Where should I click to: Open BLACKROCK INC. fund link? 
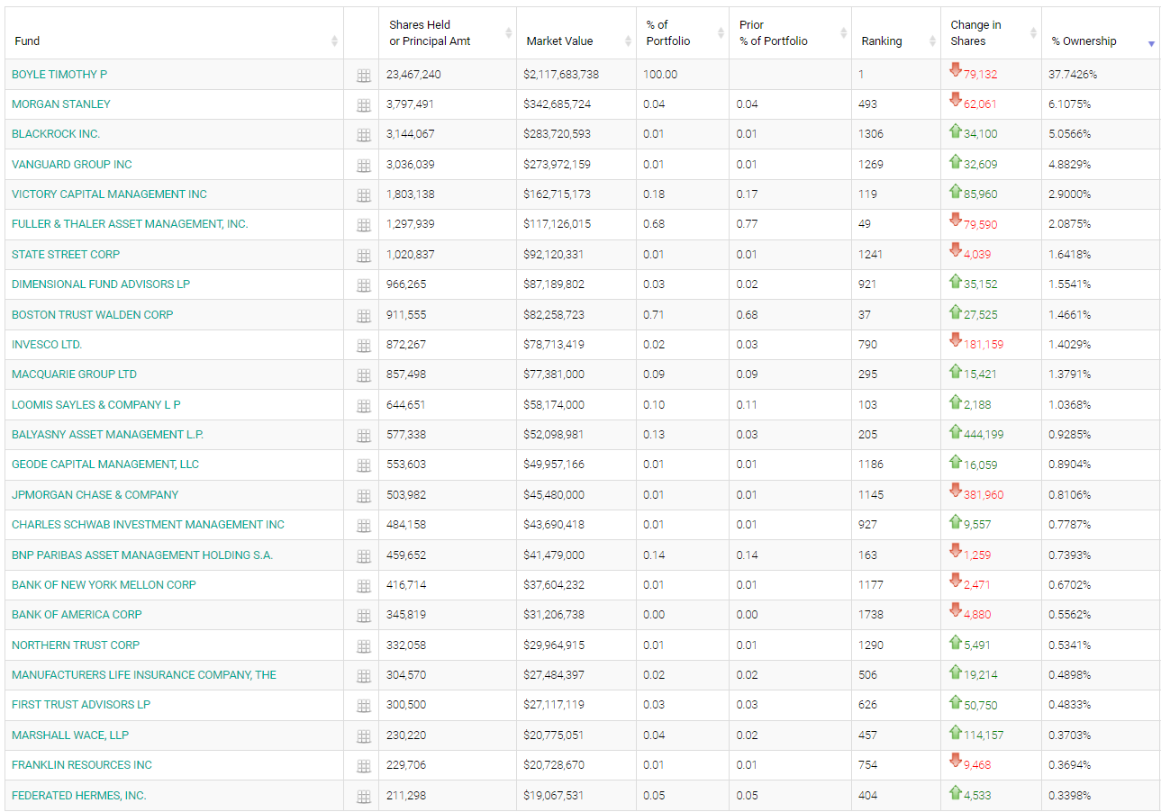(56, 133)
